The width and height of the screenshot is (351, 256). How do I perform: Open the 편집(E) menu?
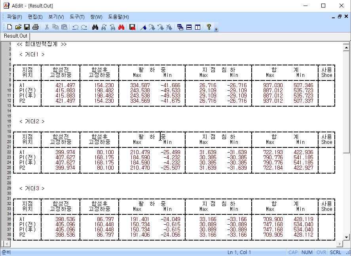pyautogui.click(x=35, y=17)
